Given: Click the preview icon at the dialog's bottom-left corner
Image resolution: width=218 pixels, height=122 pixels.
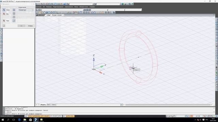Looking at the screenshot, I should click(x=4, y=26).
